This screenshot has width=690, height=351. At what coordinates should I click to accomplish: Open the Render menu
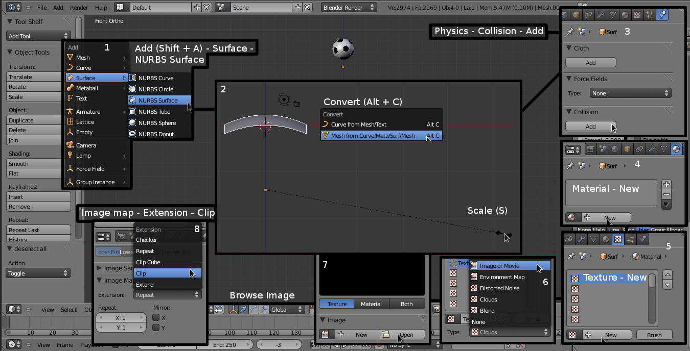[79, 8]
